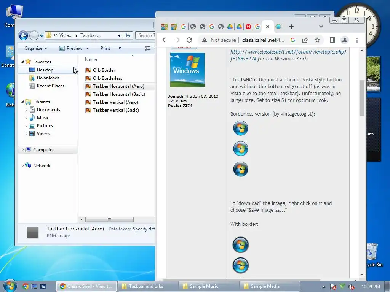390x292 pixels.
Task: Switch to the red MEGA tab
Action: (248, 27)
